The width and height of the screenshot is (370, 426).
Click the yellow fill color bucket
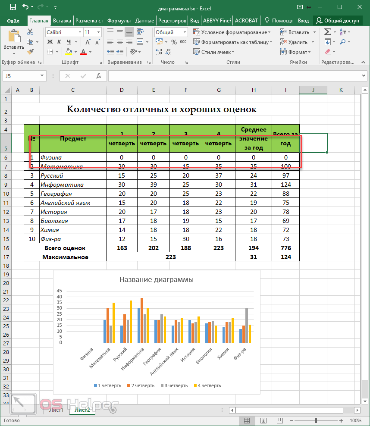[x=69, y=52]
